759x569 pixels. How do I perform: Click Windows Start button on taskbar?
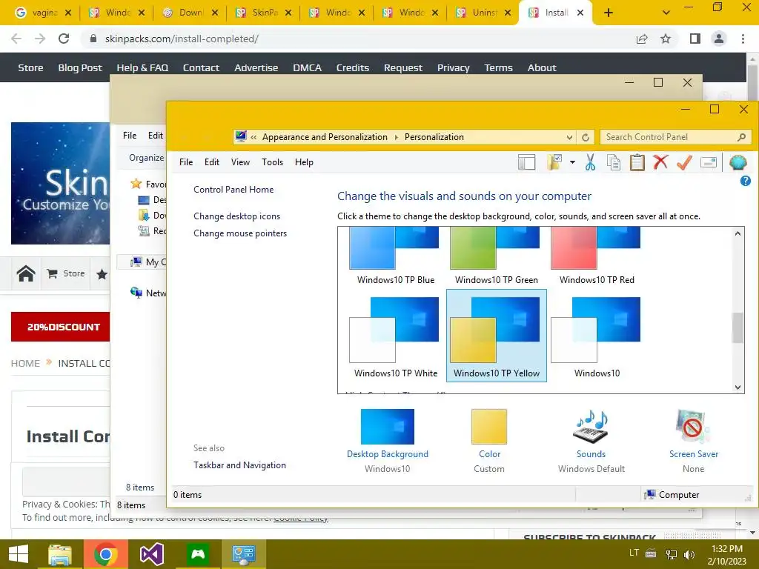click(19, 554)
